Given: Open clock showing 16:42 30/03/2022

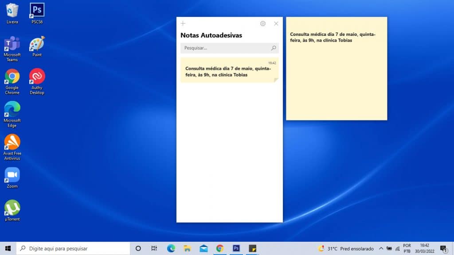Looking at the screenshot, I should click(424, 249).
